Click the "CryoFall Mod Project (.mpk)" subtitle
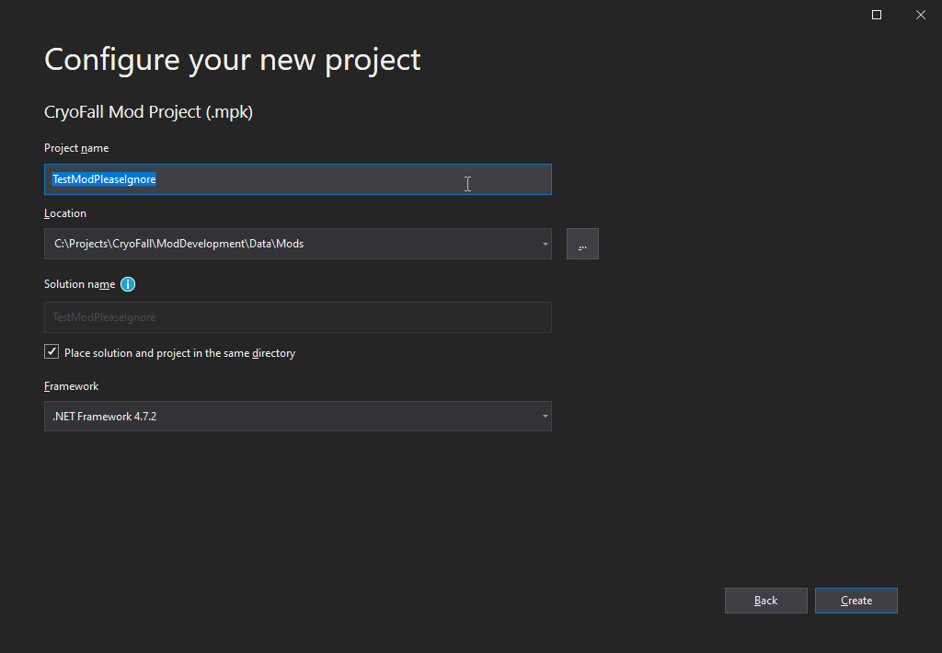The width and height of the screenshot is (942, 653). tap(148, 112)
